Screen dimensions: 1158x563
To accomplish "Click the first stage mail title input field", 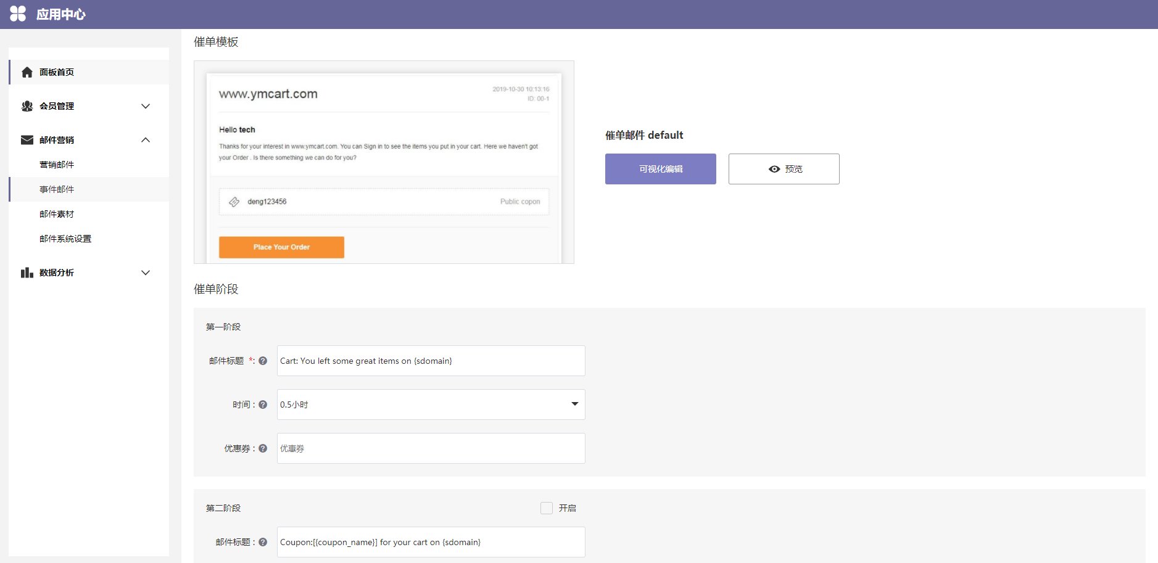I will pos(431,361).
